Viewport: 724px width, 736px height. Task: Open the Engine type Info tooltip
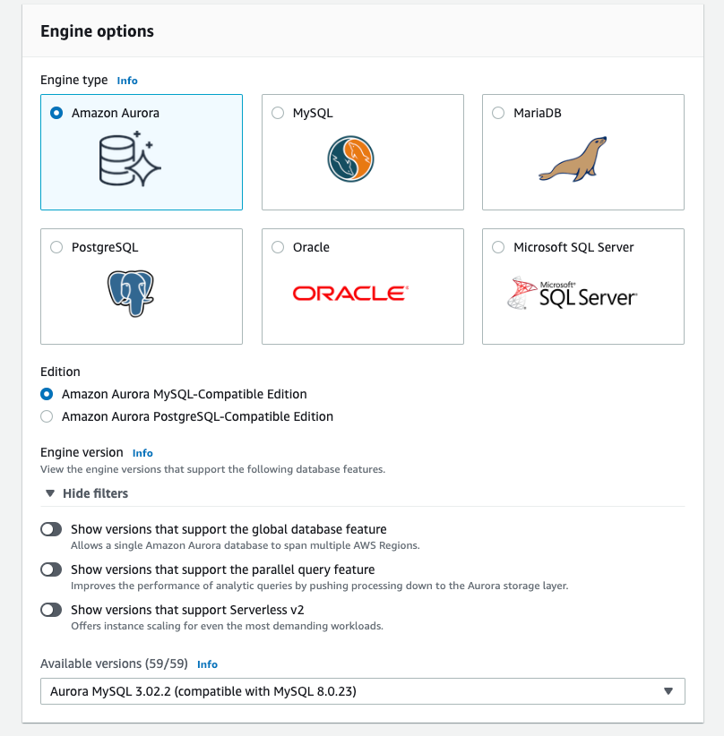[126, 81]
